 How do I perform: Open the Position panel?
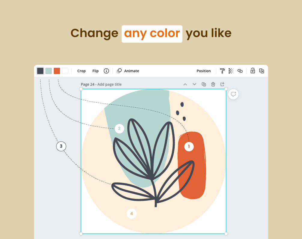203,71
